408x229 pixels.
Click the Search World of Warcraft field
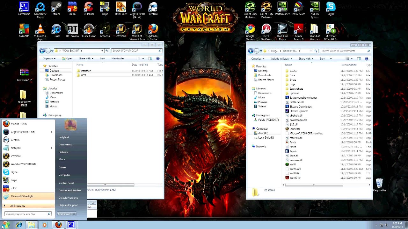(x=346, y=51)
